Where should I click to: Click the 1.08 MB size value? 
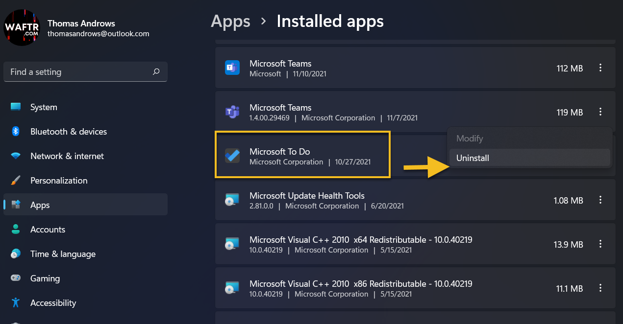pos(569,201)
